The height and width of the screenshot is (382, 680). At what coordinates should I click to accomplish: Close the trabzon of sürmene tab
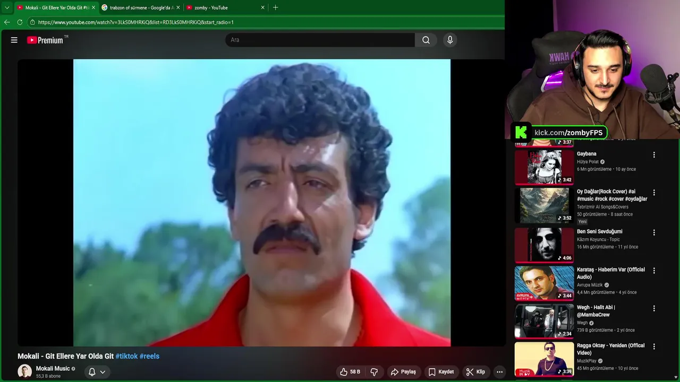[x=178, y=7]
